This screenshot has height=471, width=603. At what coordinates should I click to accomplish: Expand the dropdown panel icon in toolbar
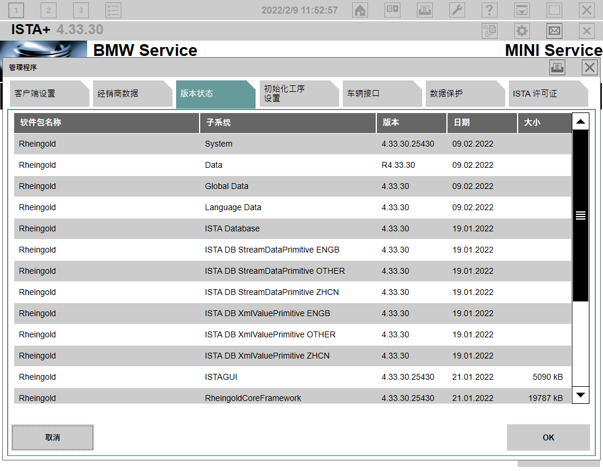click(522, 10)
